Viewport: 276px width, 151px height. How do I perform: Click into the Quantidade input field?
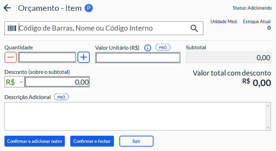[47, 57]
